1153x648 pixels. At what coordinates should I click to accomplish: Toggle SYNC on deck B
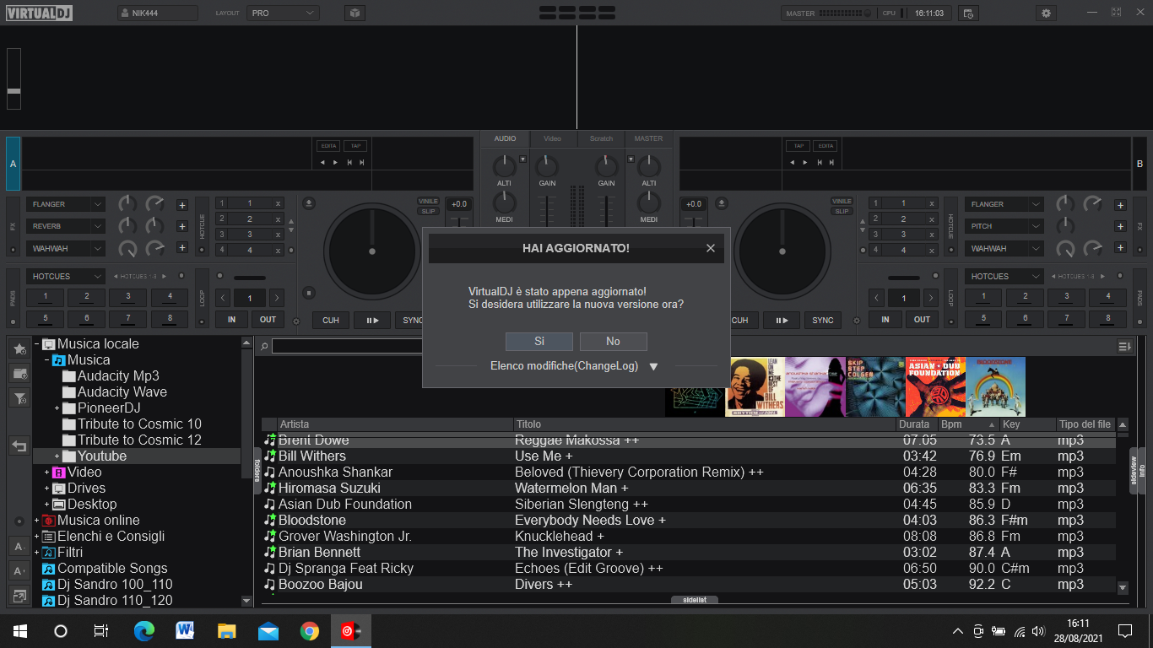(x=823, y=320)
